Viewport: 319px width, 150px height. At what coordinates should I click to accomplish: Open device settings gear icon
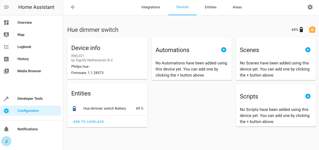pyautogui.click(x=310, y=7)
